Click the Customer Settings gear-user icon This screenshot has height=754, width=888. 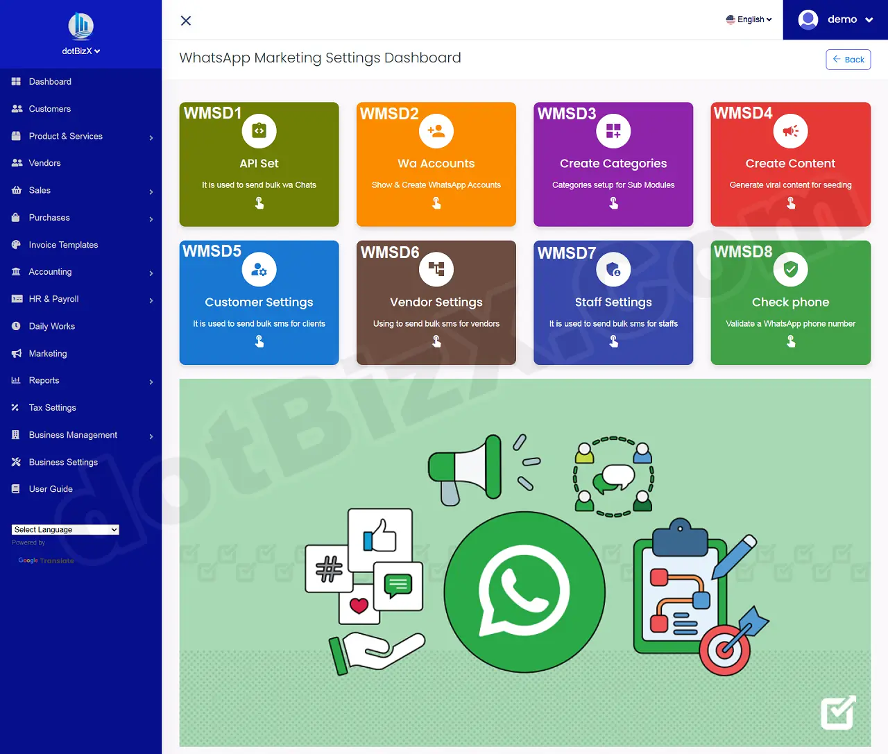pos(259,269)
